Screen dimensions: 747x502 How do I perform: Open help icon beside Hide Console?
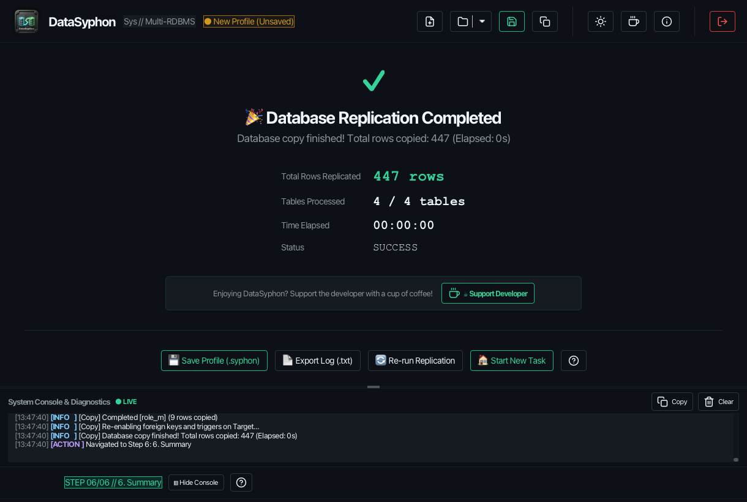pyautogui.click(x=241, y=482)
